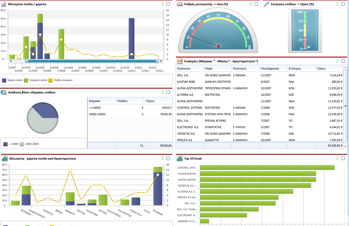Click the right arrow of the chart's horizontal scrollbar
Viewport: 349px width, 226px height.
point(161,61)
